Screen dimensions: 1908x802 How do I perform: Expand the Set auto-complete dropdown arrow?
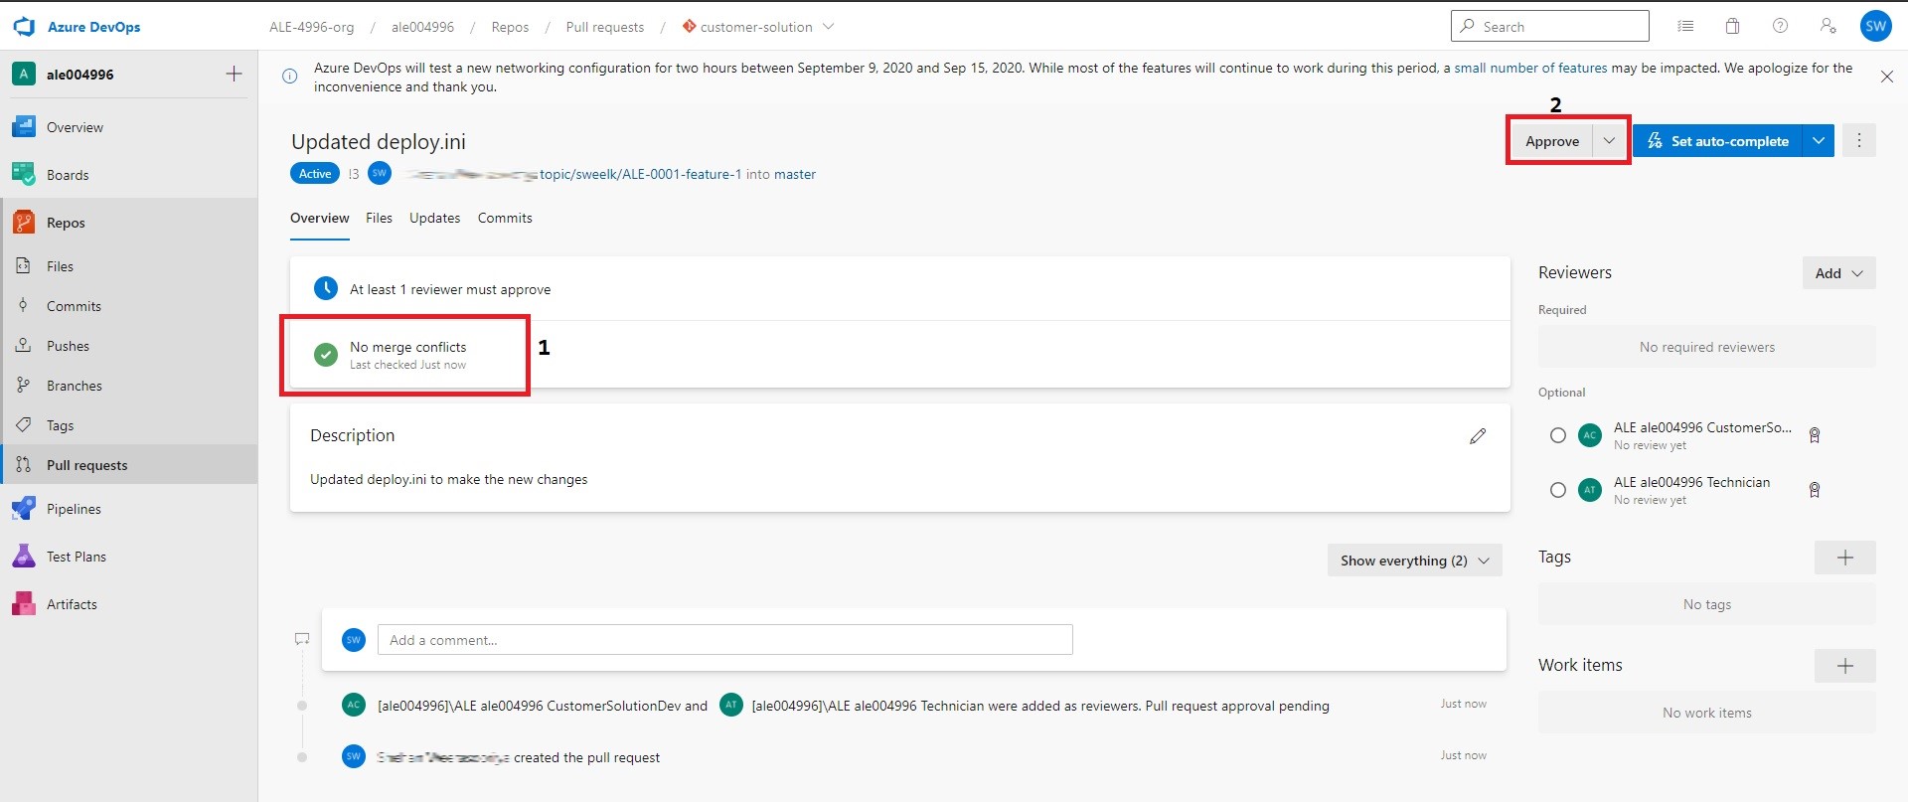1818,141
